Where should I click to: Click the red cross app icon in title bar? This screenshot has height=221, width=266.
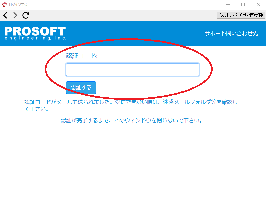[5, 5]
